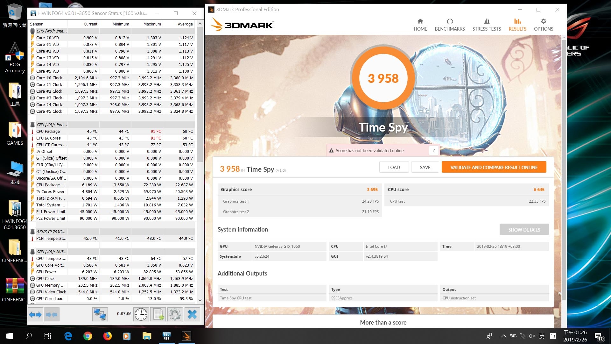Select the CPU [#0] voltage group row
Viewport: 611px width, 344px height.
[112, 31]
